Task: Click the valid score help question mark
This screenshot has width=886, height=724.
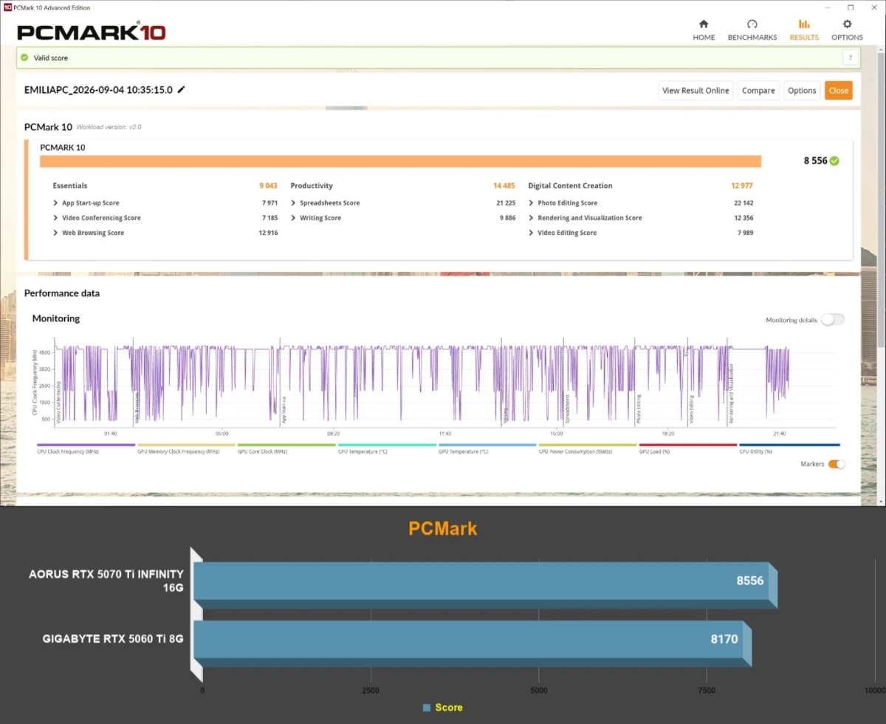Action: point(851,58)
